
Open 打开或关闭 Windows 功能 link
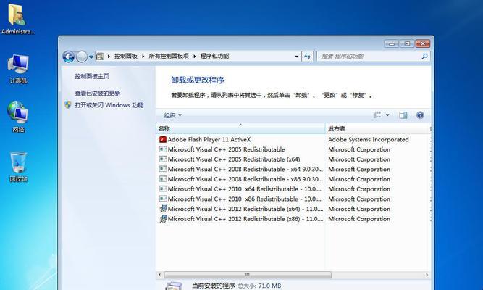click(x=109, y=105)
